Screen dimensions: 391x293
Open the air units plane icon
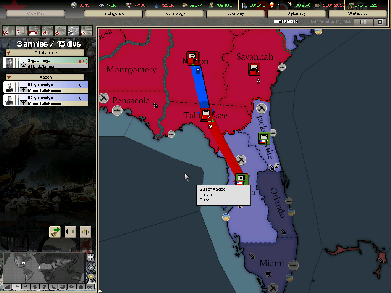47,30
